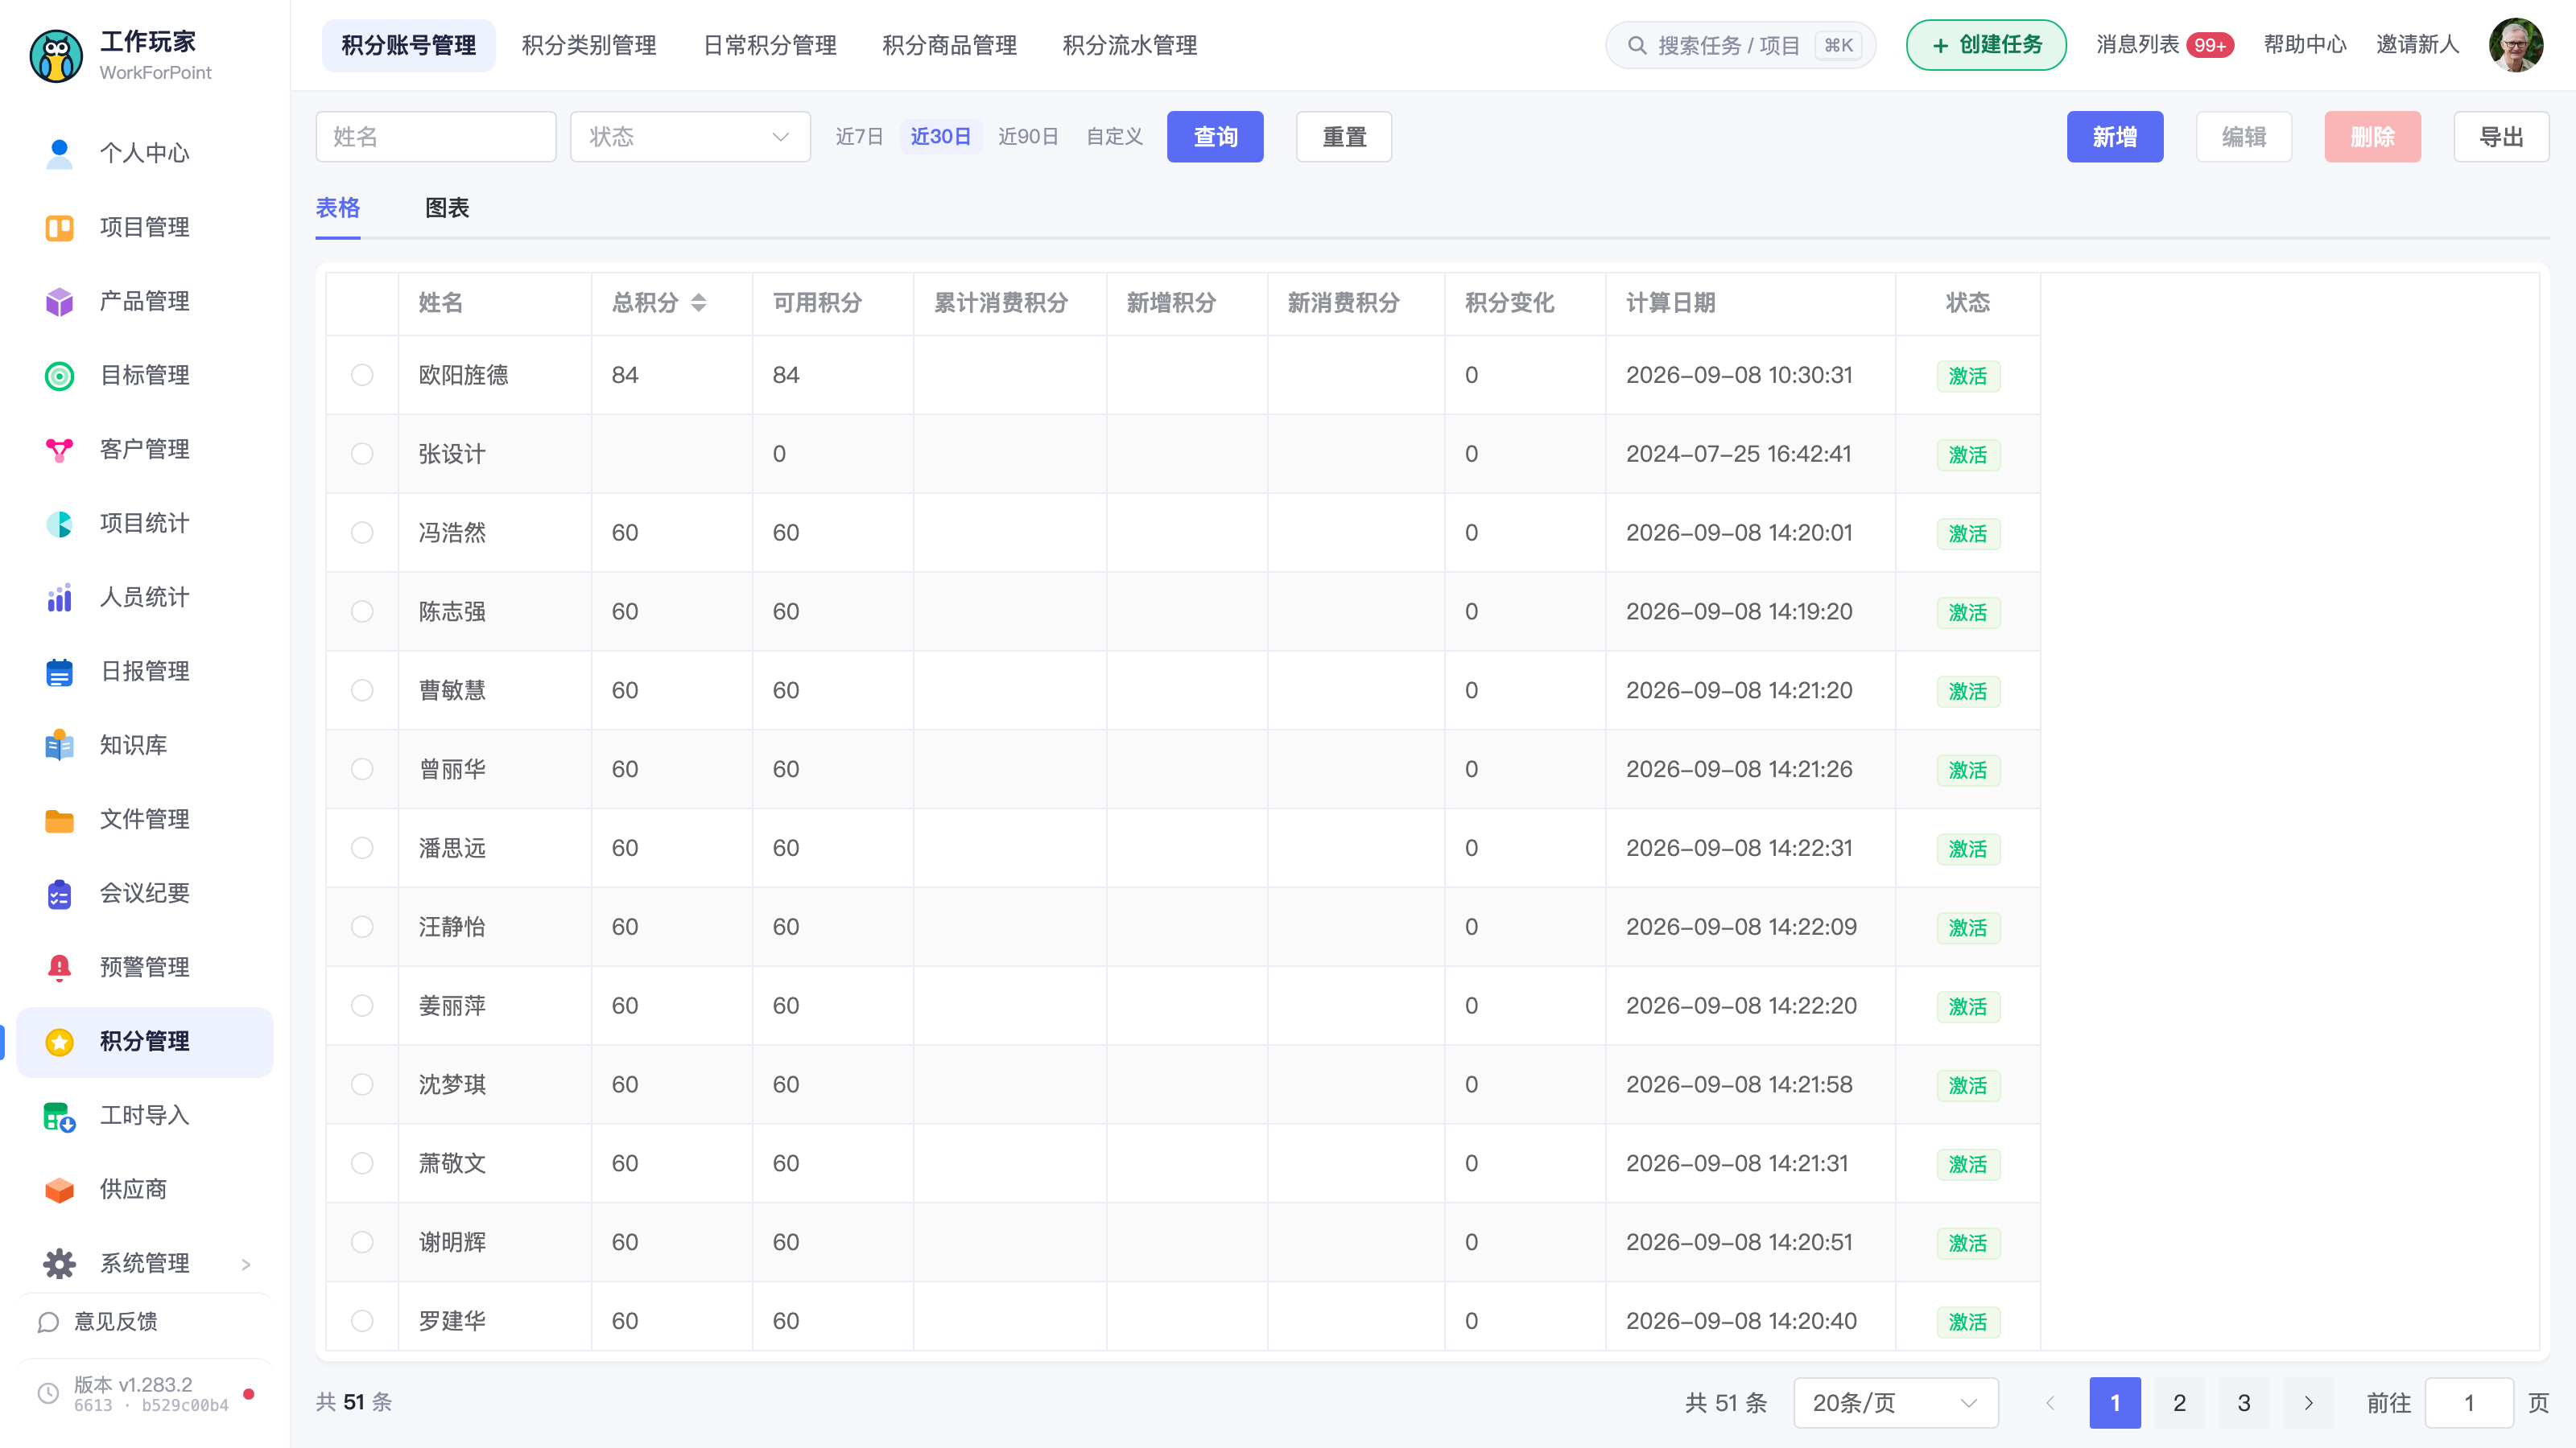Switch to the 日常积分管理 tab

[x=770, y=45]
